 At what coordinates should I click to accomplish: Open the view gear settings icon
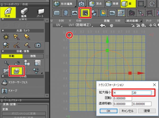point(143,25)
